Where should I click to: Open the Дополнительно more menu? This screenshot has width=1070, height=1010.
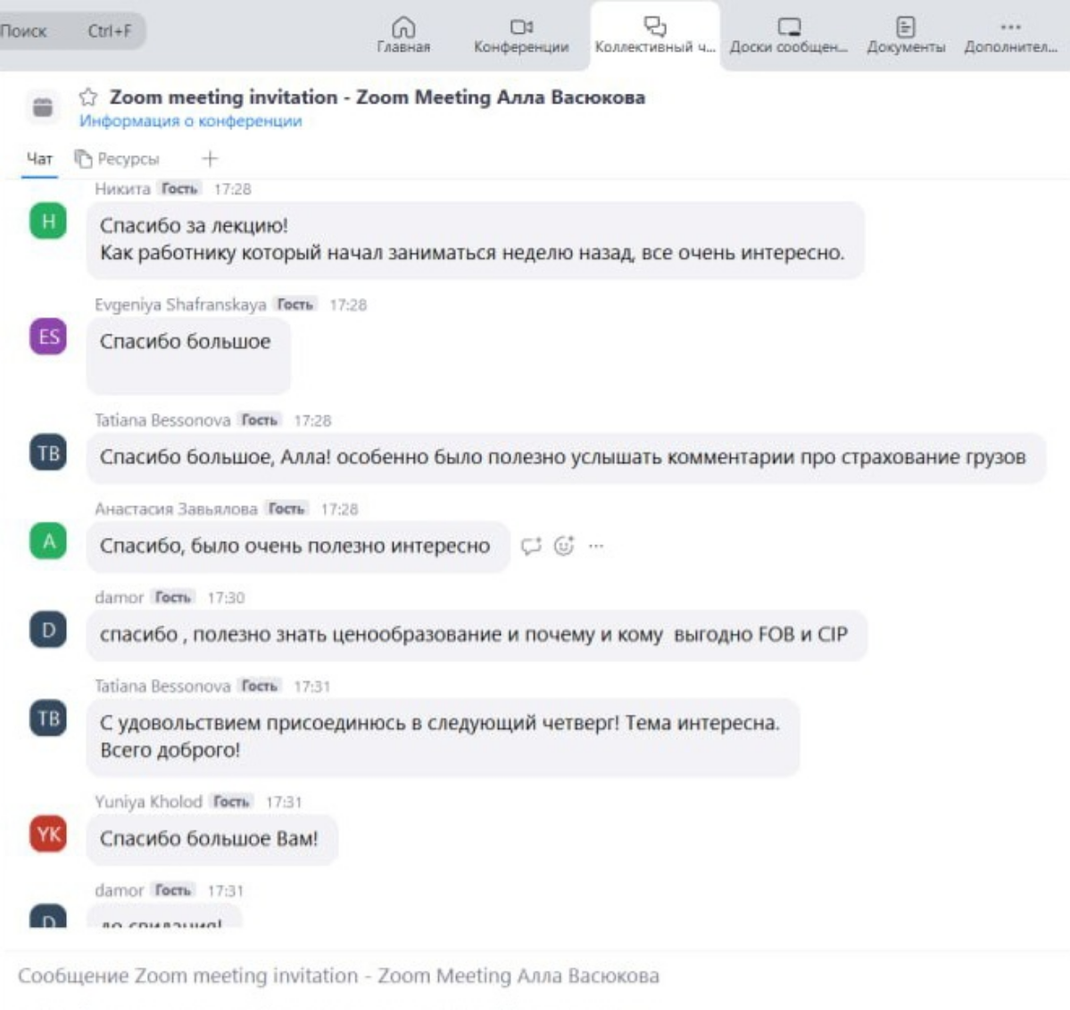[x=1010, y=36]
